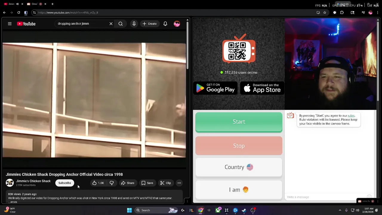Image resolution: width=382 pixels, height=215 pixels.
Task: Switch to the Jimm YouTube tab
Action: pos(11,4)
